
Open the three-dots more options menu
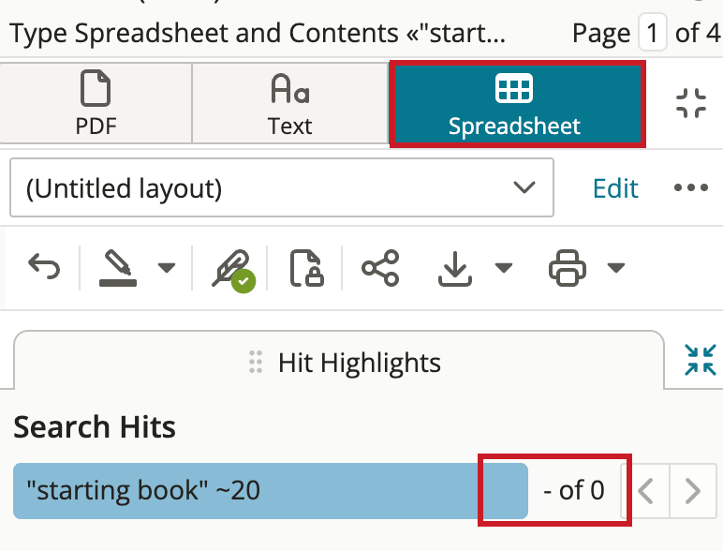point(691,187)
